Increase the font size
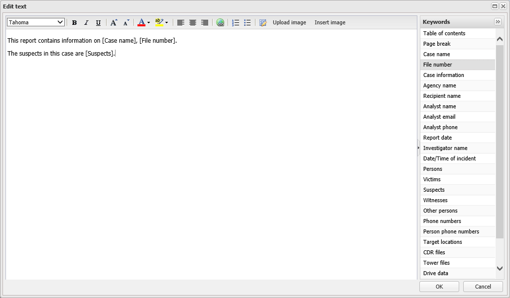The width and height of the screenshot is (510, 298). [x=114, y=22]
